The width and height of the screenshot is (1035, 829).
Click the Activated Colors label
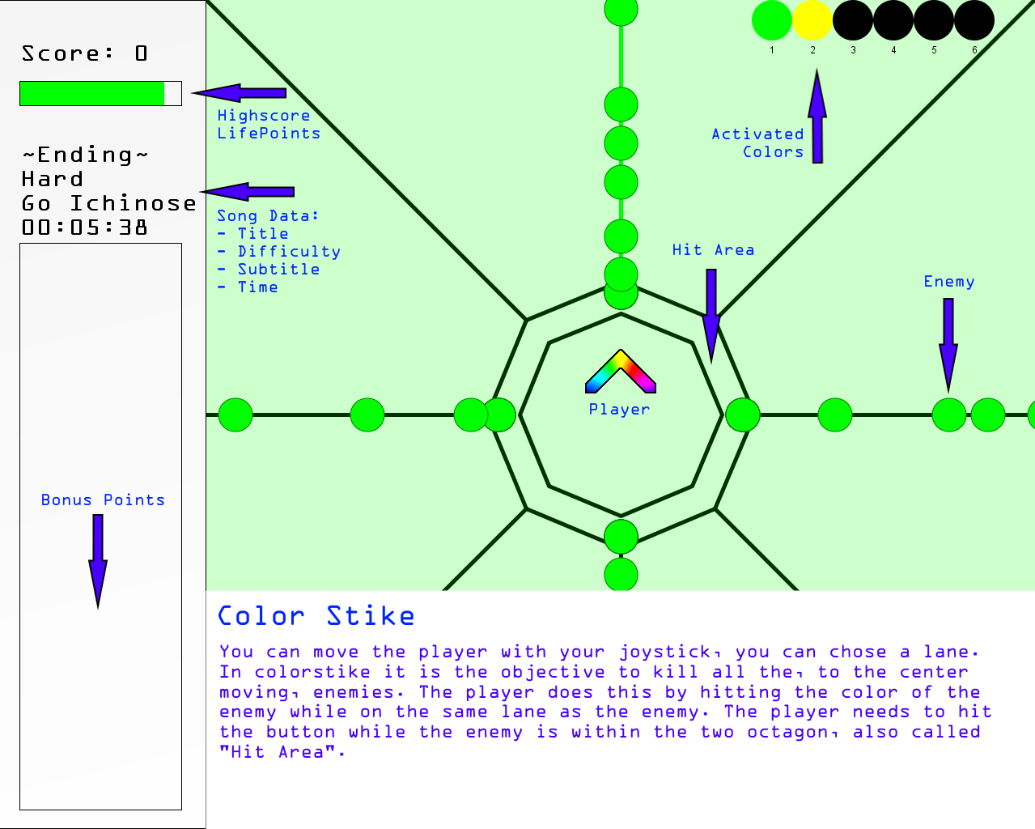tap(758, 143)
